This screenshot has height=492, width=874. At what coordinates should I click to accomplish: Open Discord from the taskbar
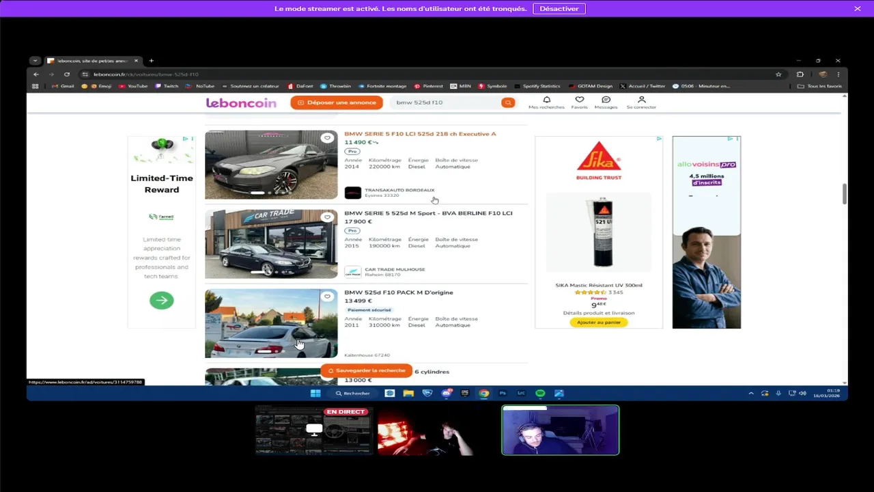pyautogui.click(x=447, y=393)
